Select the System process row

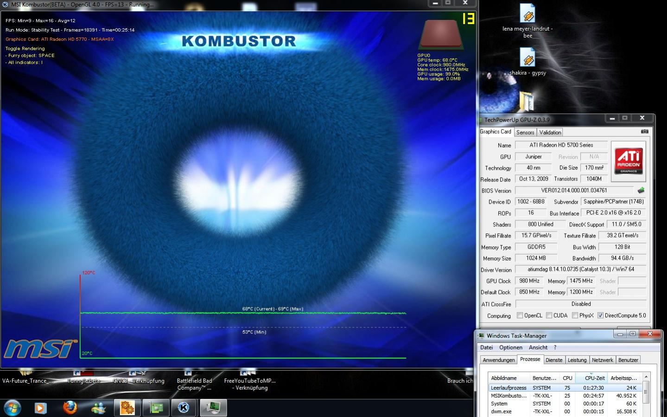(565, 404)
